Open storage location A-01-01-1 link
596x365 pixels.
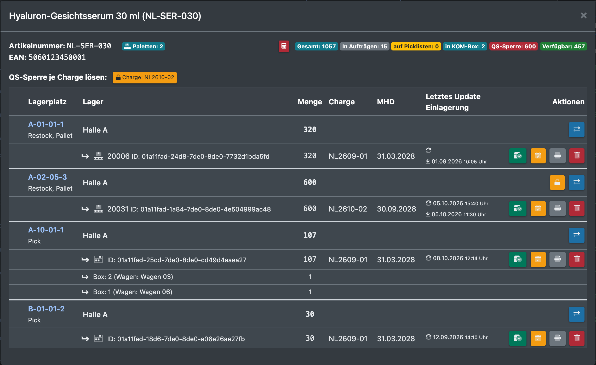pos(46,124)
